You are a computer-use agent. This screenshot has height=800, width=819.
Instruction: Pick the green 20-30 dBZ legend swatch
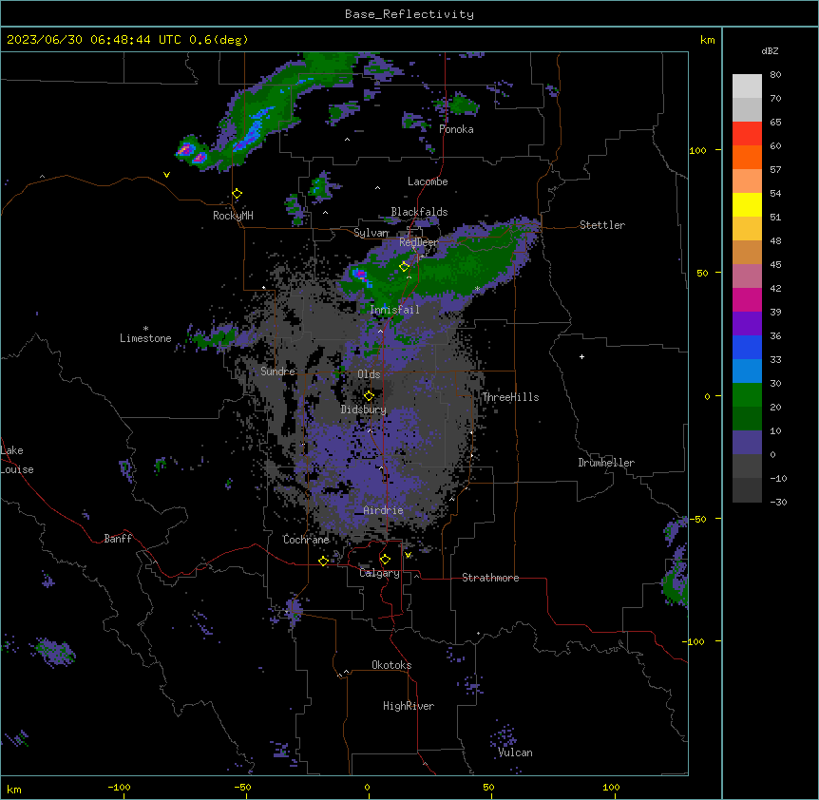[x=747, y=395]
